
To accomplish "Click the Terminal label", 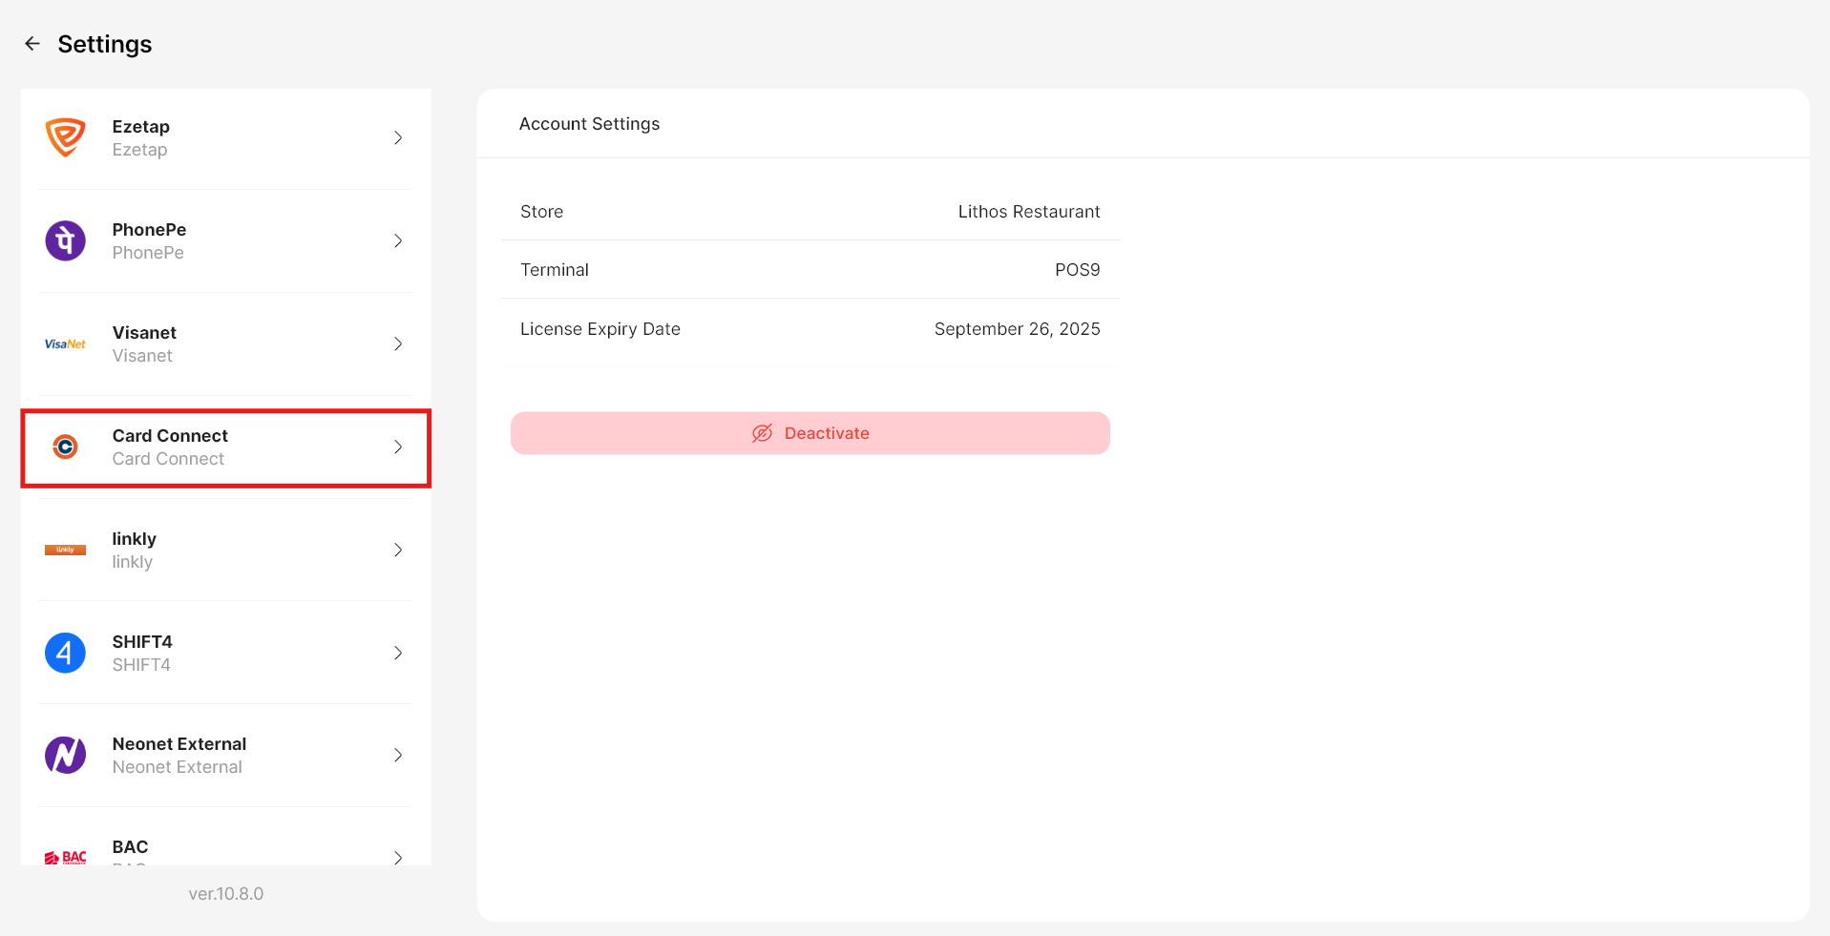I will (x=555, y=270).
